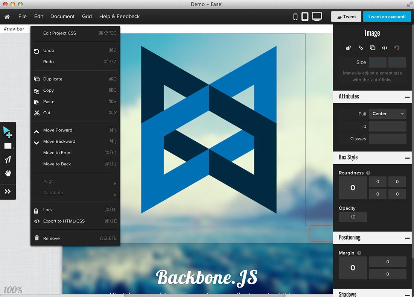Viewport: 414px width, 297px height.
Task: Open code view from the Image panel icons
Action: coord(384,48)
